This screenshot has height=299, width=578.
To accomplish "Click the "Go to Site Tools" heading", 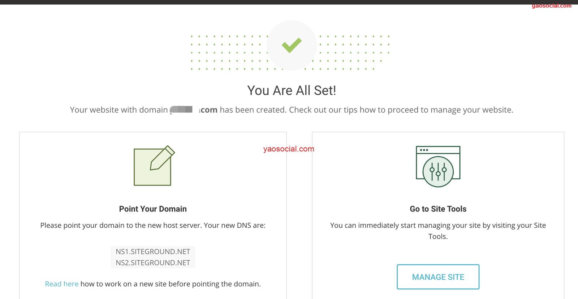I will 438,209.
